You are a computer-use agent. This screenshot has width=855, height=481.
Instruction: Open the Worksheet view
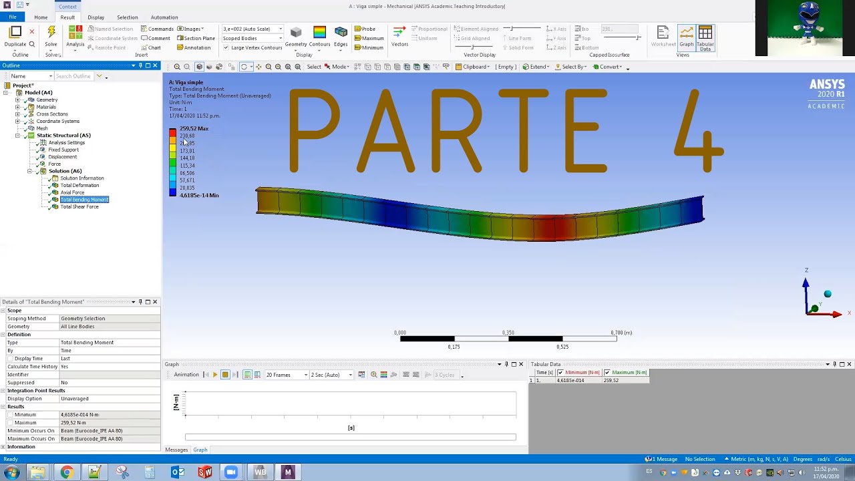point(663,37)
